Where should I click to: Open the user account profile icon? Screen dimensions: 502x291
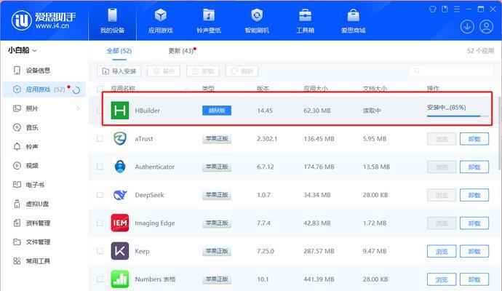(486, 27)
